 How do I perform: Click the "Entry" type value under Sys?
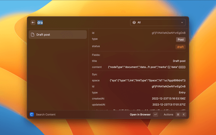[181, 92]
